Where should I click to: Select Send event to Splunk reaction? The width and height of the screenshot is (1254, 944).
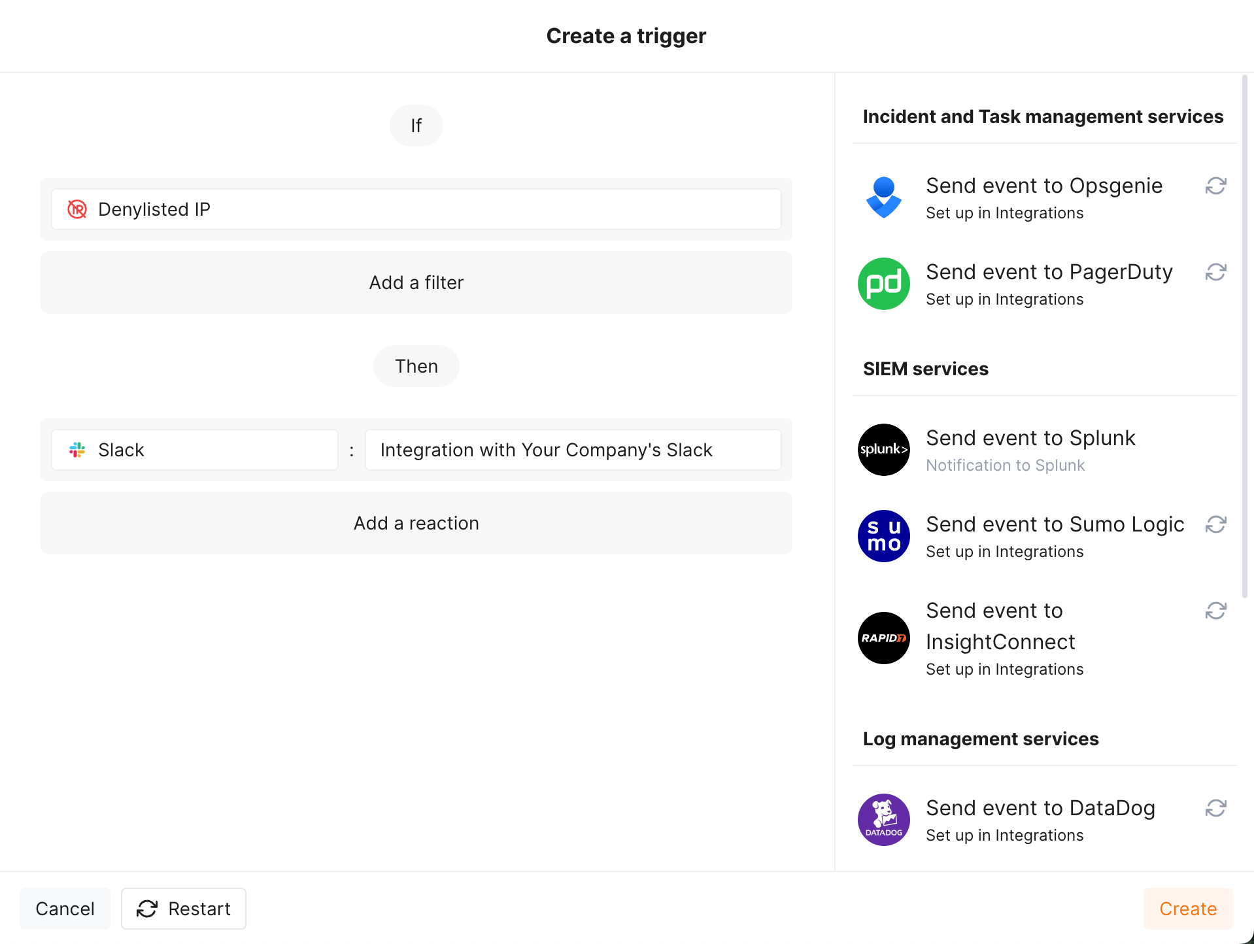(x=1030, y=438)
